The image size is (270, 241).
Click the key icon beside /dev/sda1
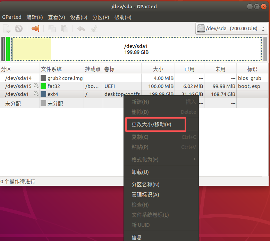click(x=36, y=94)
